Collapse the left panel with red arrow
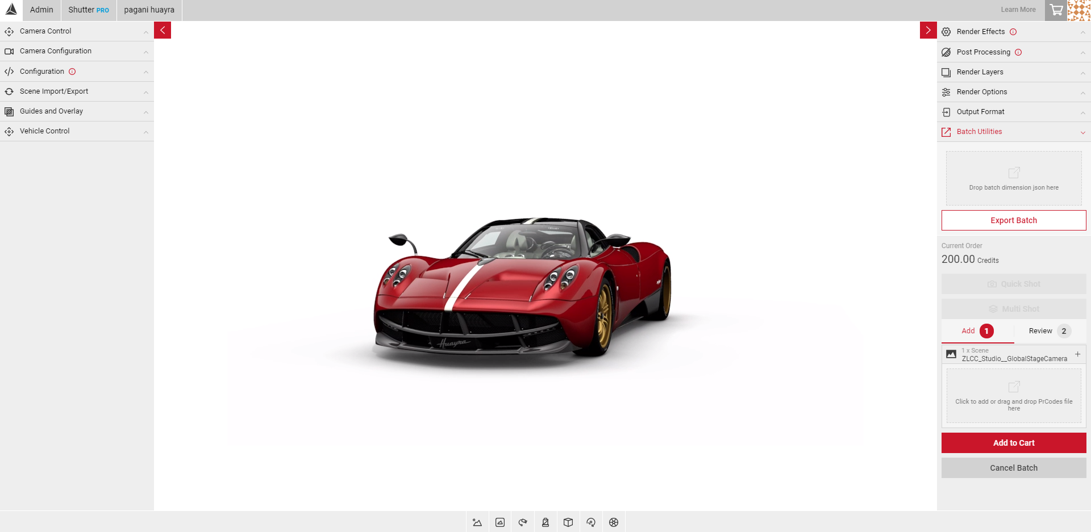The height and width of the screenshot is (532, 1091). 163,30
